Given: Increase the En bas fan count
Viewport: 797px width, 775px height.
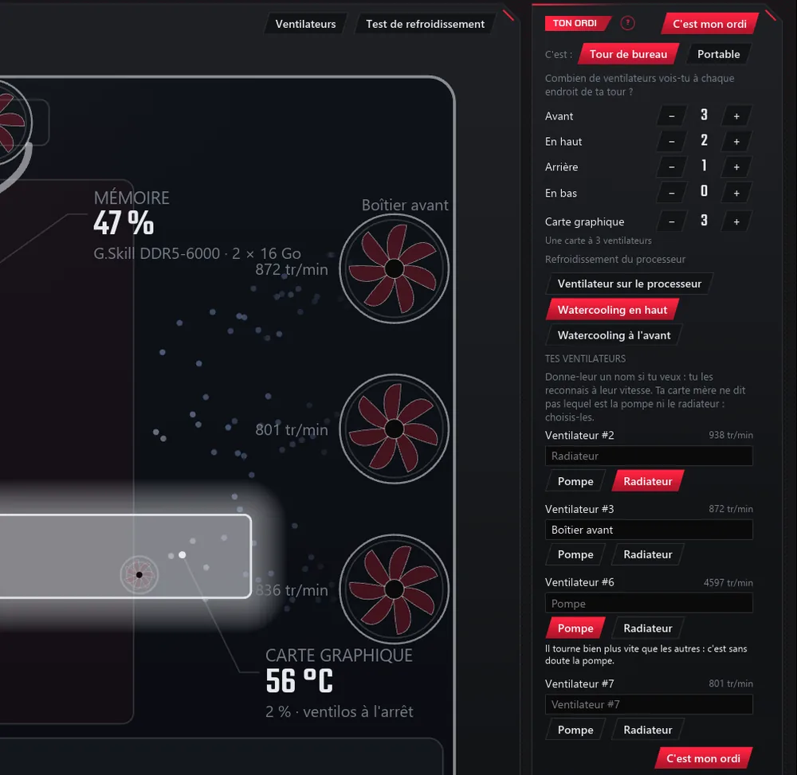Looking at the screenshot, I should coord(736,193).
